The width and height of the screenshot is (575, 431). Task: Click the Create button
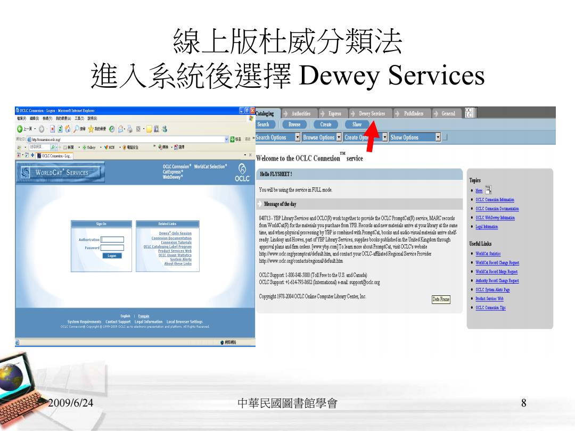tap(326, 125)
